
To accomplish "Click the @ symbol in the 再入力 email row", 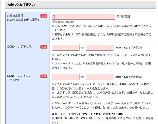I will [83, 77].
